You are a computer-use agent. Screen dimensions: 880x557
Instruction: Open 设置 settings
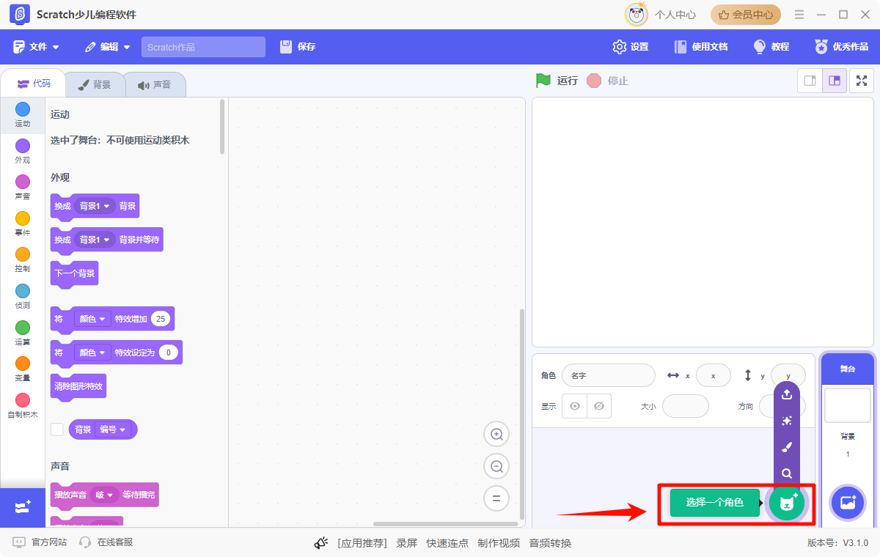631,47
